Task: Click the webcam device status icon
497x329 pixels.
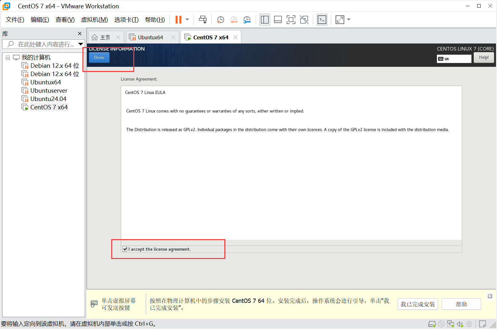Action: coord(469,324)
